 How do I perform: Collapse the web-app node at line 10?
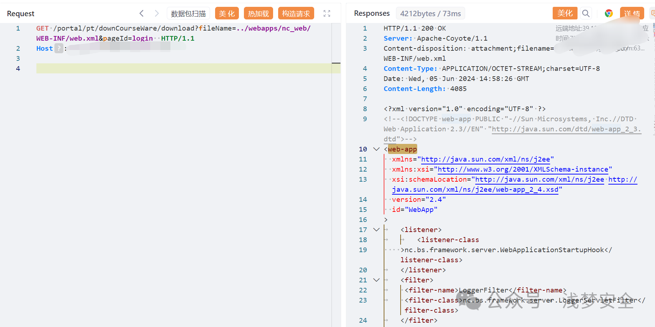click(376, 149)
